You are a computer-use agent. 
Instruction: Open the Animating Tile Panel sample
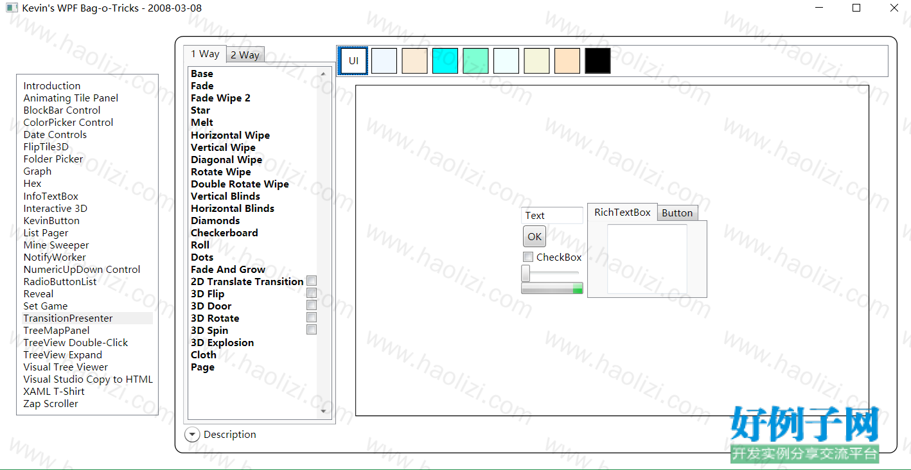point(71,98)
